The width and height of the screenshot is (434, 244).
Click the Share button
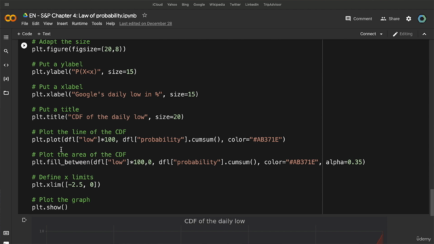tap(390, 18)
